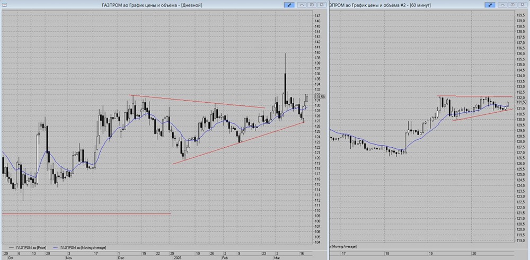This screenshot has height=260, width=530.
Task: Click the 'Nov' month label on daily time axis
Action: (x=69, y=257)
